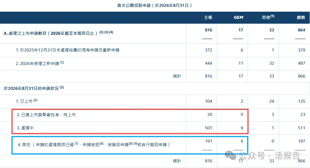Click the 總數 column header
Viewport: 310px width, 168px height.
(x=301, y=17)
